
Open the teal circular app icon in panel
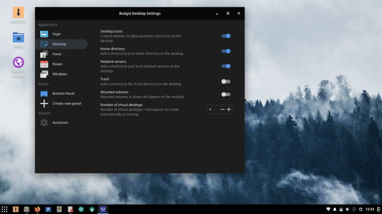[81, 209]
